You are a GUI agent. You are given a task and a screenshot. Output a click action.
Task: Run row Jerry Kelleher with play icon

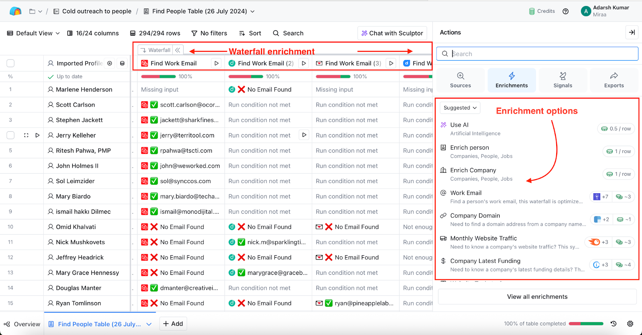tap(37, 135)
